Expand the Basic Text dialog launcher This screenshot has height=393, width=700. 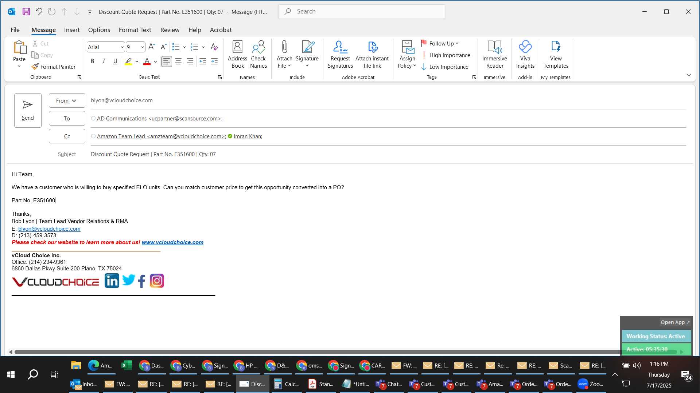[x=220, y=77]
